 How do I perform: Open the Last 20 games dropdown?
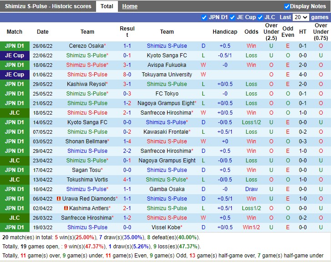[x=300, y=17]
